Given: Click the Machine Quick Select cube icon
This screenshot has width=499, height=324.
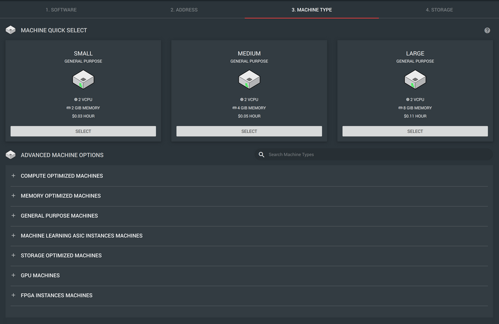Looking at the screenshot, I should [x=10, y=30].
